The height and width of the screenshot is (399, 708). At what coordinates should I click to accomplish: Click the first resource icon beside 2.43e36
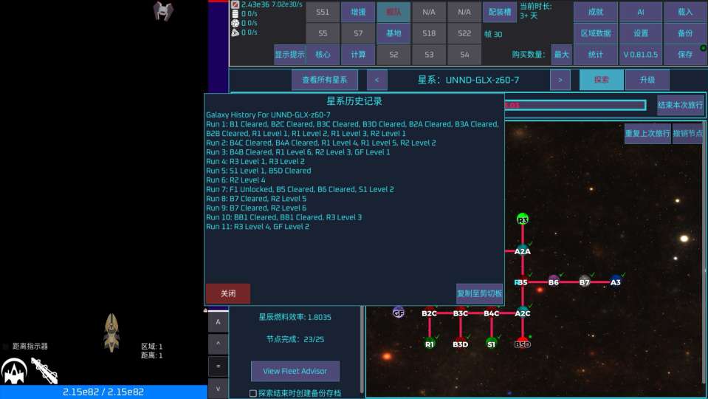pyautogui.click(x=235, y=4)
